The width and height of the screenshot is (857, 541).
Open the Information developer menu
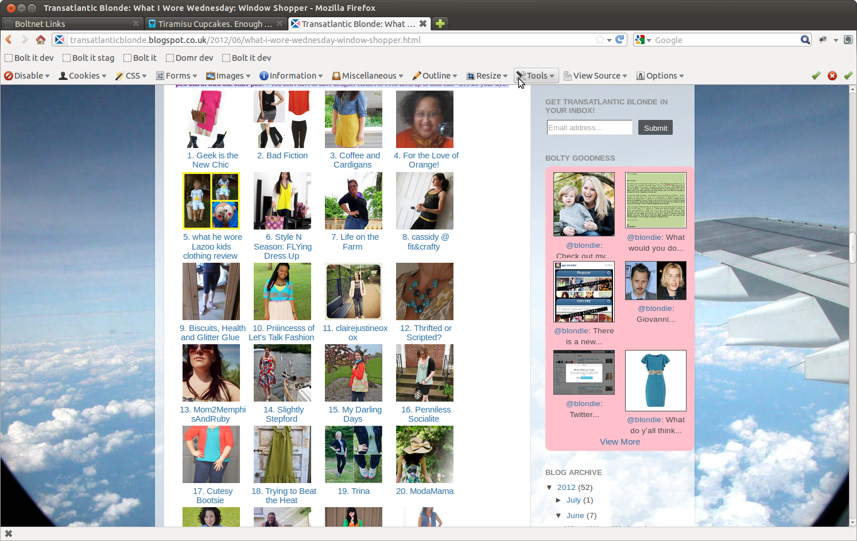(x=291, y=76)
